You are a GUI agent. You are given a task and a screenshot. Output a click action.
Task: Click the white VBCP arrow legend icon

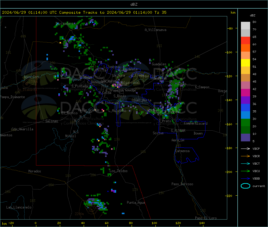tap(245, 149)
